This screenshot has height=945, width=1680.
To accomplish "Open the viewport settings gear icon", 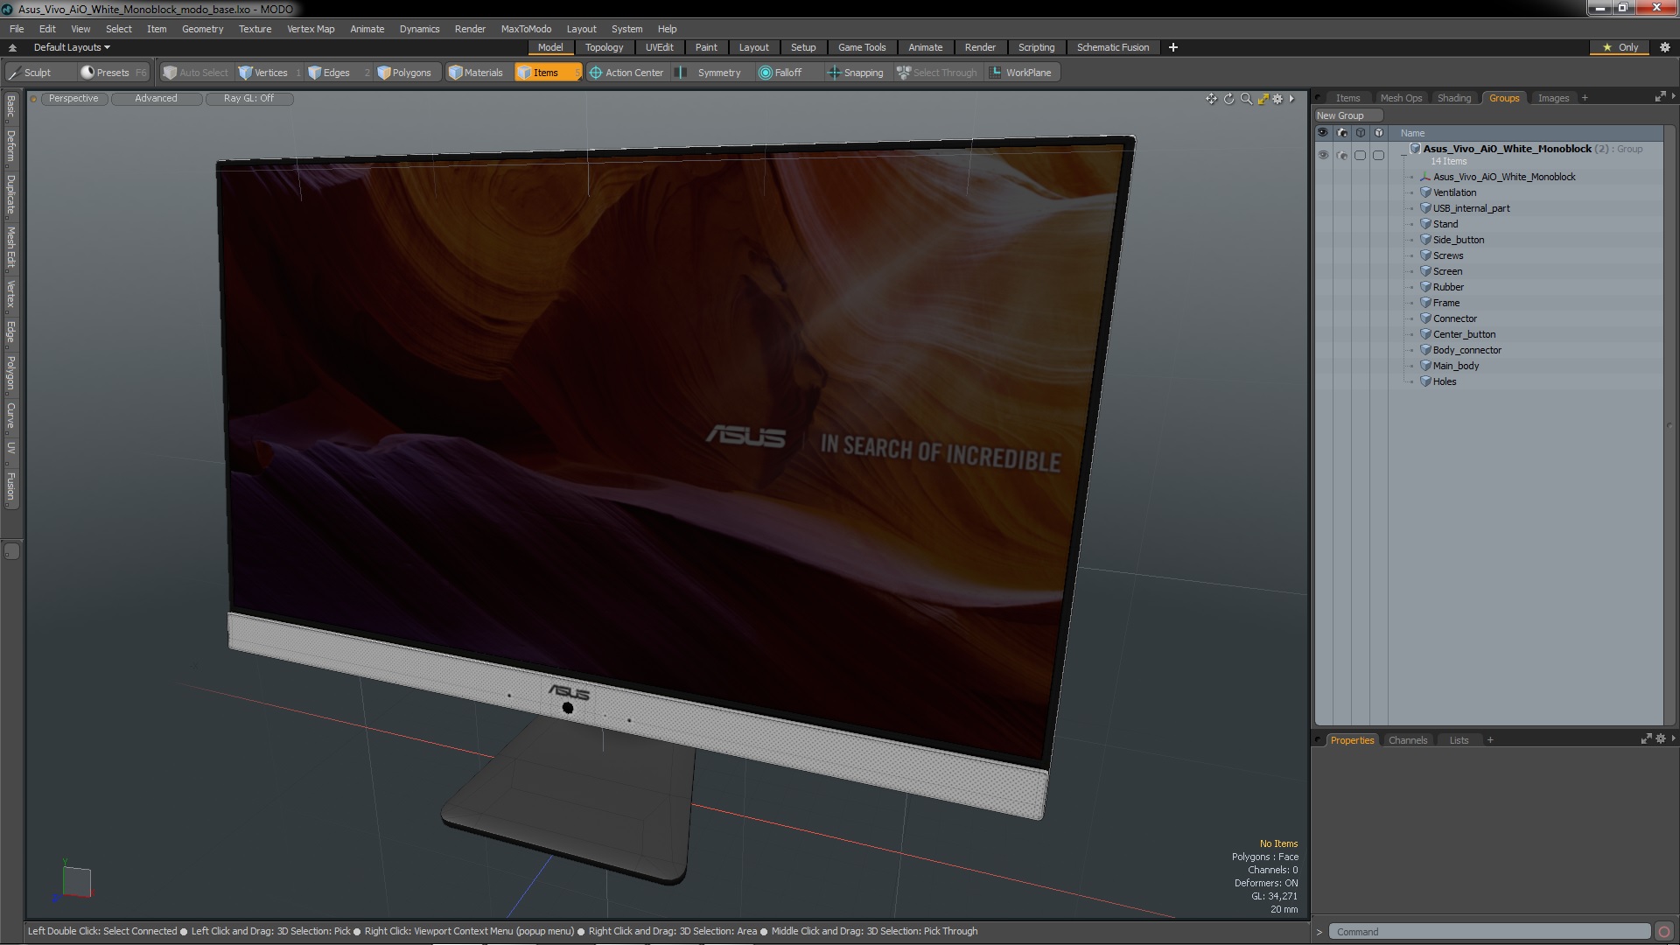I will [x=1277, y=99].
